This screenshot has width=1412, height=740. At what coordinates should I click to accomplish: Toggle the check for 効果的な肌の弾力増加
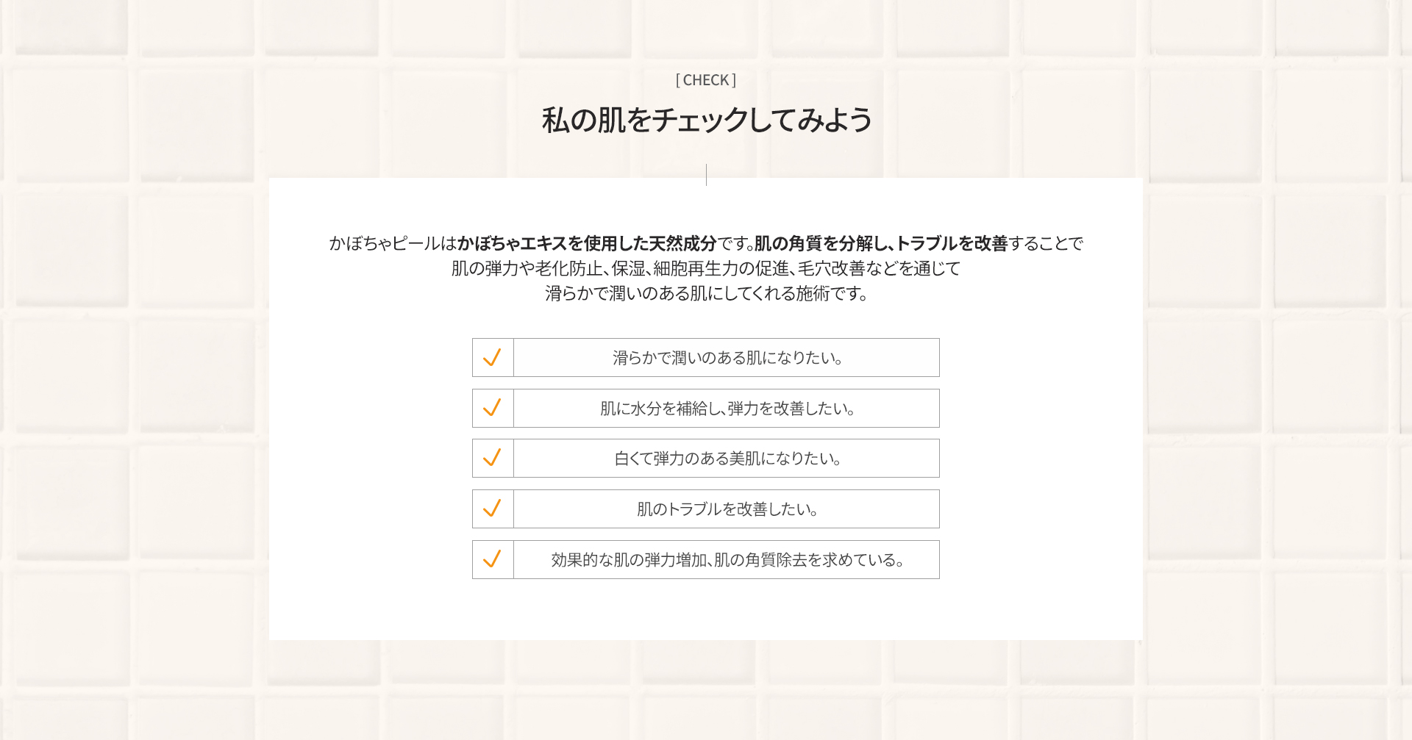point(492,559)
